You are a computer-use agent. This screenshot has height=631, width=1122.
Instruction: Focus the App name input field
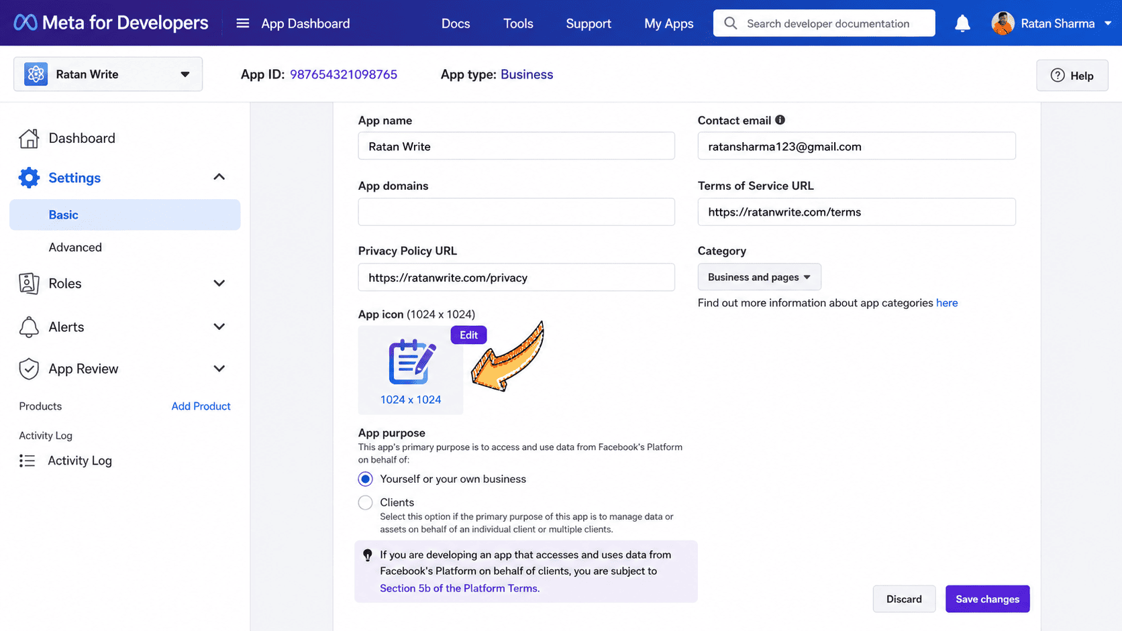tap(516, 146)
